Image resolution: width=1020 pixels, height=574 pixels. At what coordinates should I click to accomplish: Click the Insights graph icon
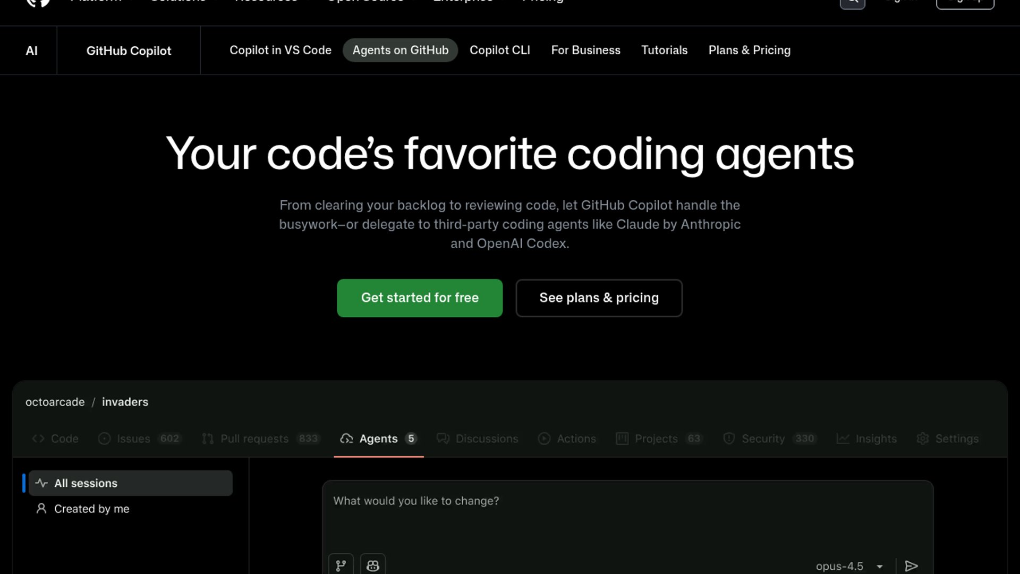[x=843, y=438]
